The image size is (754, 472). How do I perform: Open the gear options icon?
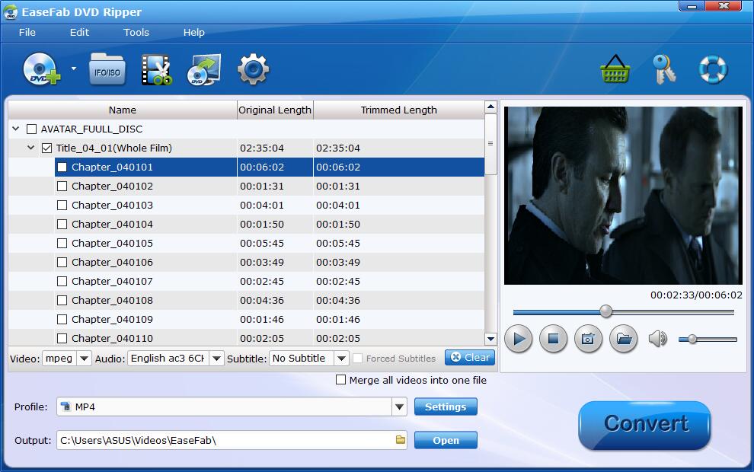253,69
